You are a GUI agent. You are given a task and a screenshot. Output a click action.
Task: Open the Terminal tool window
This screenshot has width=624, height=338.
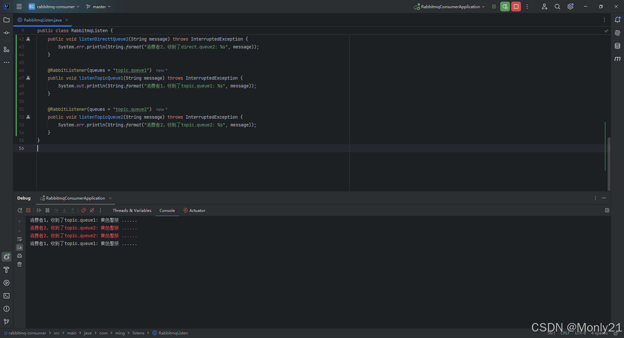(x=6, y=296)
